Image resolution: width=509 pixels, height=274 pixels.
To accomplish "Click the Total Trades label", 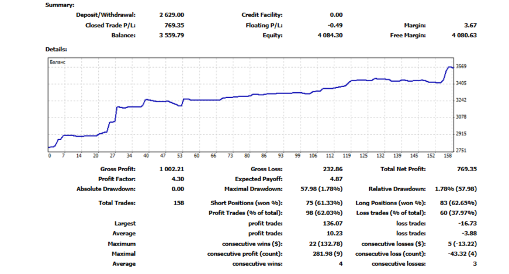I will point(117,203).
